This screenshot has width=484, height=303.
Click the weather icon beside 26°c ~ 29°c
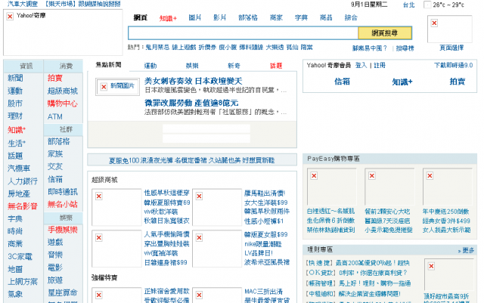coord(427,5)
